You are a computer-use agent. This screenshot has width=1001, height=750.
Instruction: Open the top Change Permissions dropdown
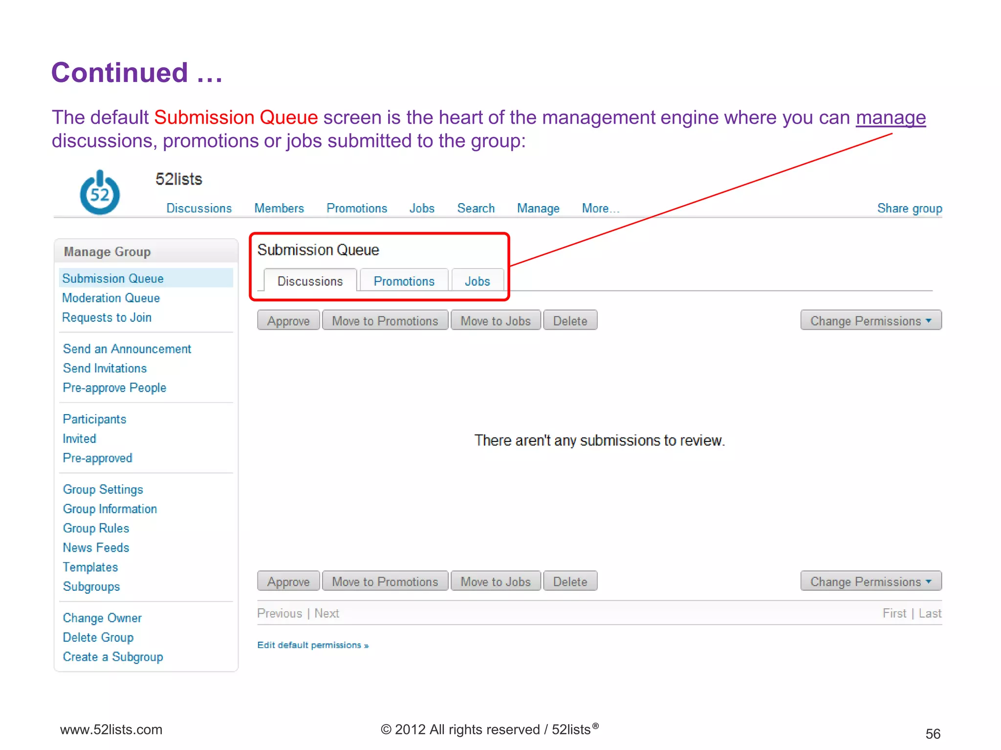[x=871, y=321]
